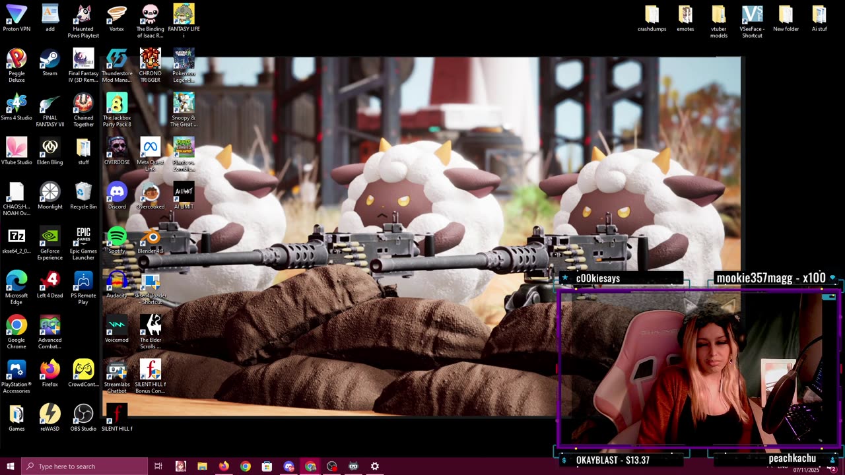Open GeForce Experience desktop icon
The image size is (845, 475).
point(50,243)
